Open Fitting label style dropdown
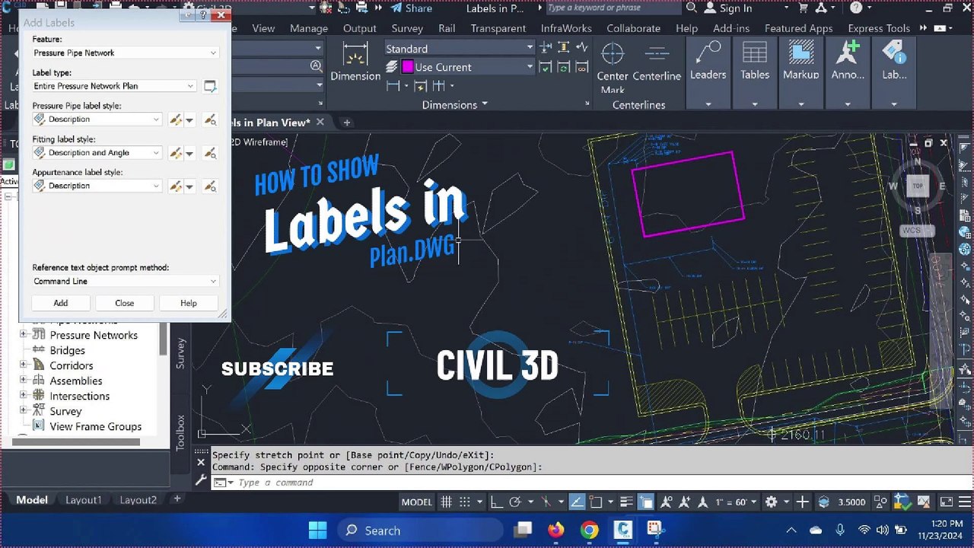This screenshot has width=974, height=548. [x=97, y=153]
